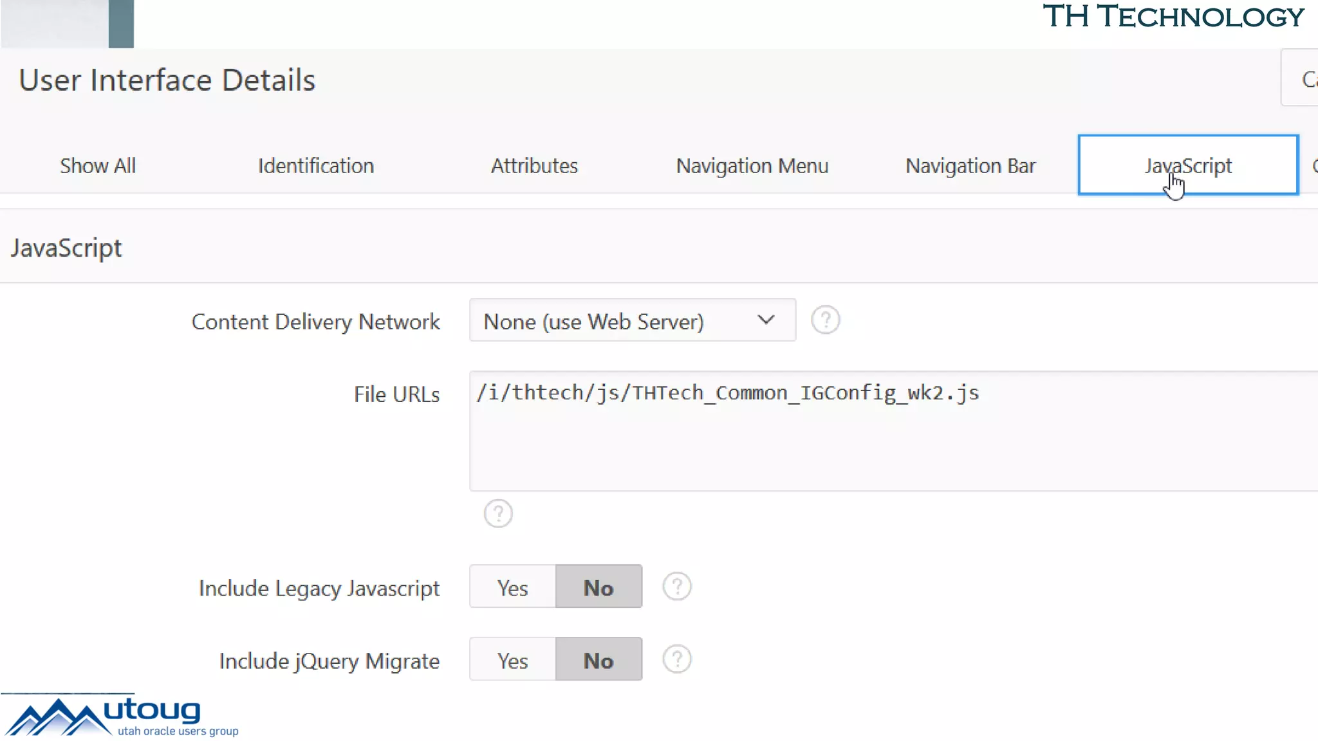1318x741 pixels.
Task: Click help icon beside Content Delivery Network
Action: click(x=825, y=320)
